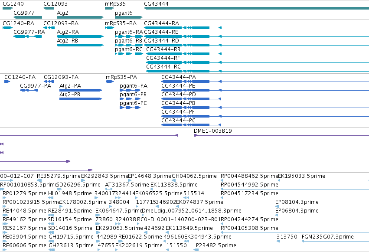Click EST SD26296.5prime
Screen dimensions: 369x252
(x=78, y=185)
